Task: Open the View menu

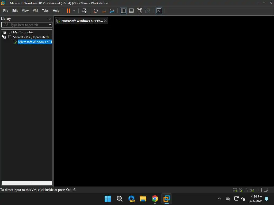Action: [x=25, y=11]
